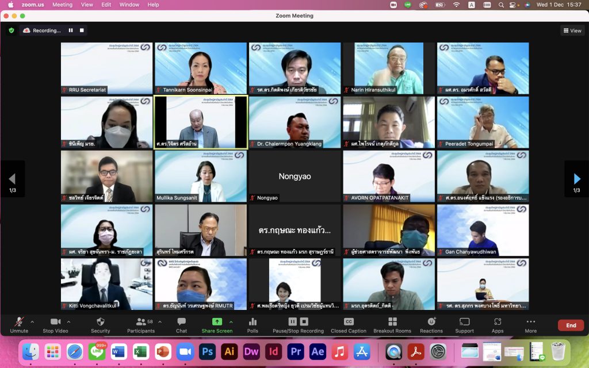Select Peeradet Tongumpai video tile
589x368 pixels.
[483, 122]
